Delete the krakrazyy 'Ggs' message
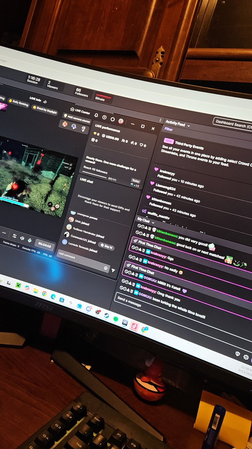Screen dimensions: 252x449 [x=144, y=251]
